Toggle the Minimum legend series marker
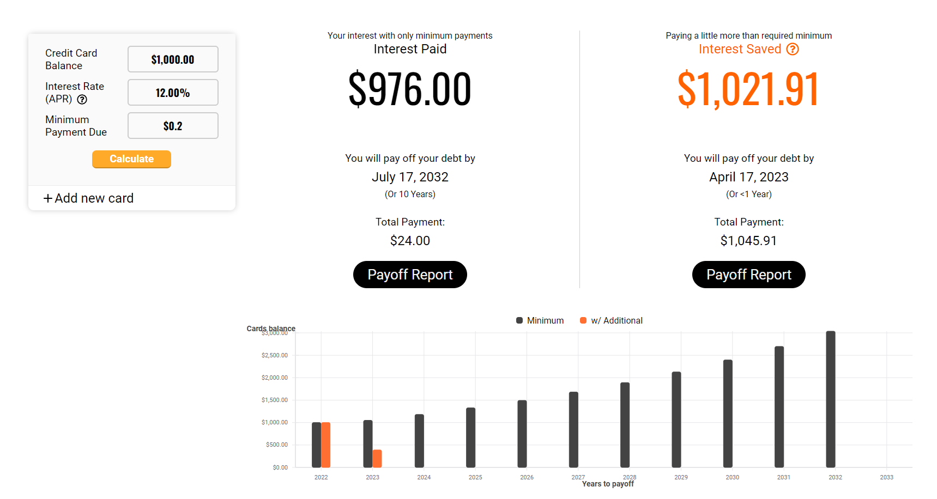Image resolution: width=937 pixels, height=499 pixels. click(519, 320)
